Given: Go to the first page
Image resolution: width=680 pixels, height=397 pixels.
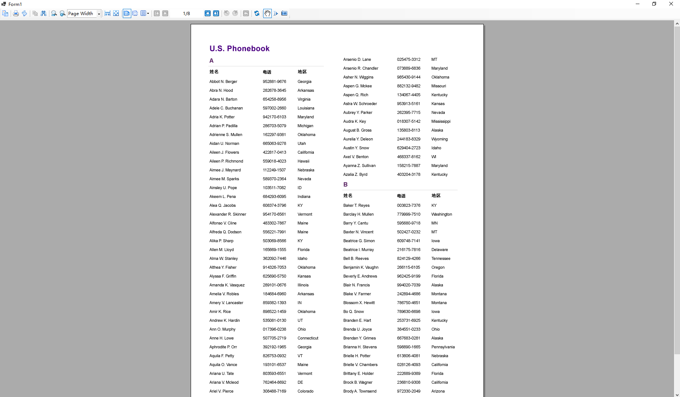Looking at the screenshot, I should click(x=157, y=13).
